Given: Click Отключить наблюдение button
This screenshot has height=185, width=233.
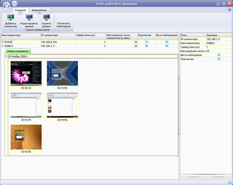Looking at the screenshot, I should click(x=63, y=25).
